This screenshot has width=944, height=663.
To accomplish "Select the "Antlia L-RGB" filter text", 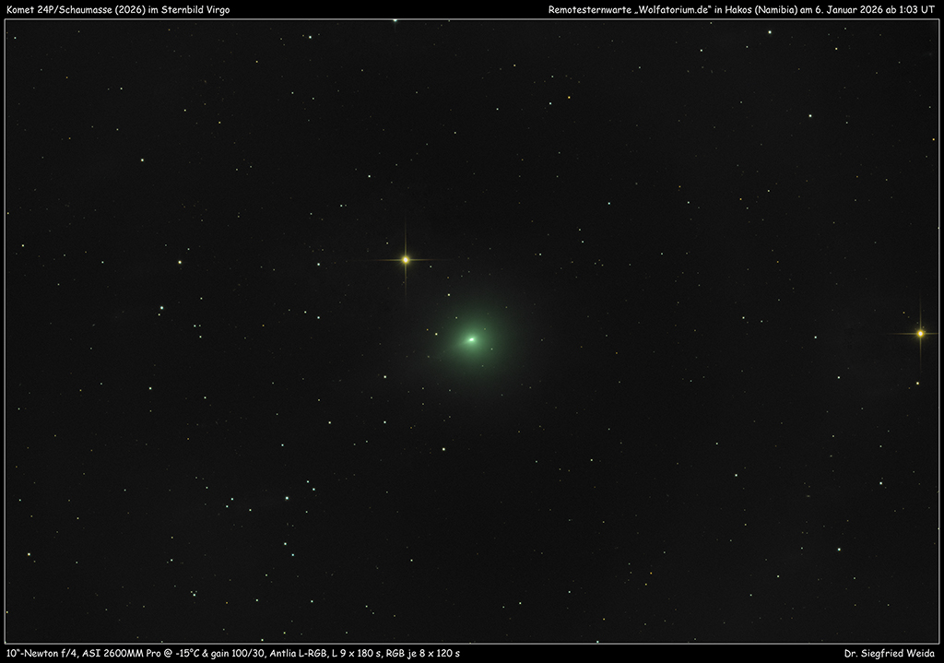I will coord(299,654).
